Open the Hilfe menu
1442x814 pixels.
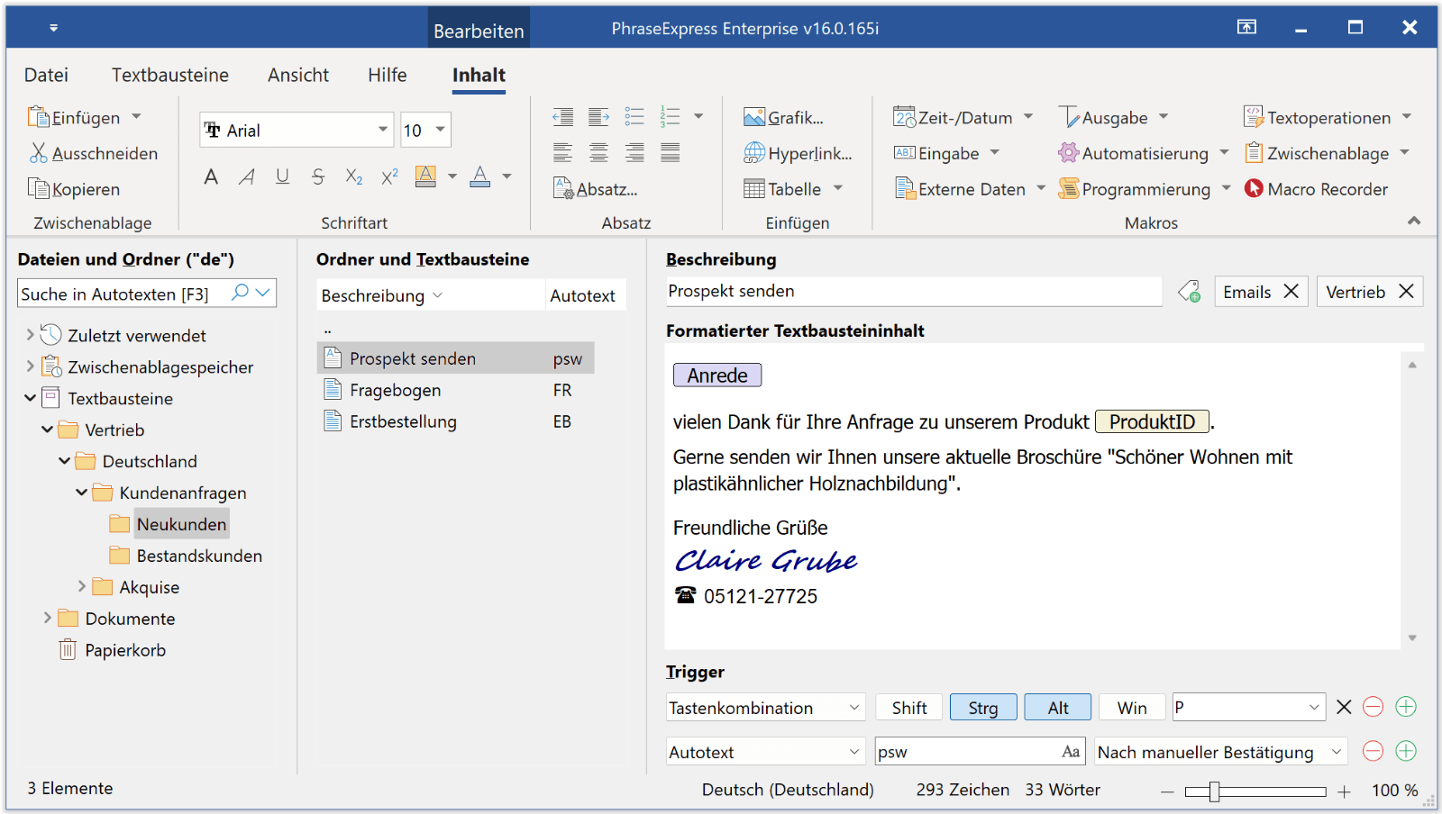[388, 75]
